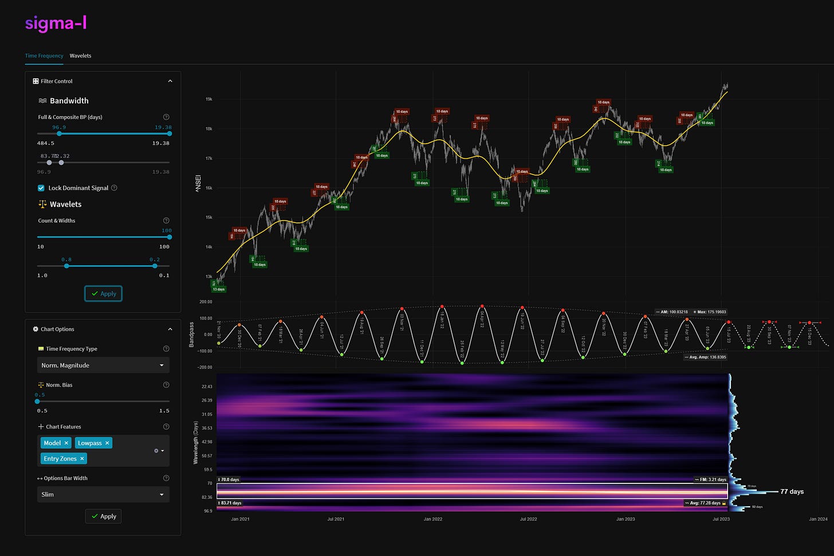This screenshot has width=834, height=556.
Task: Click the Time Frequency Type icon
Action: point(41,349)
